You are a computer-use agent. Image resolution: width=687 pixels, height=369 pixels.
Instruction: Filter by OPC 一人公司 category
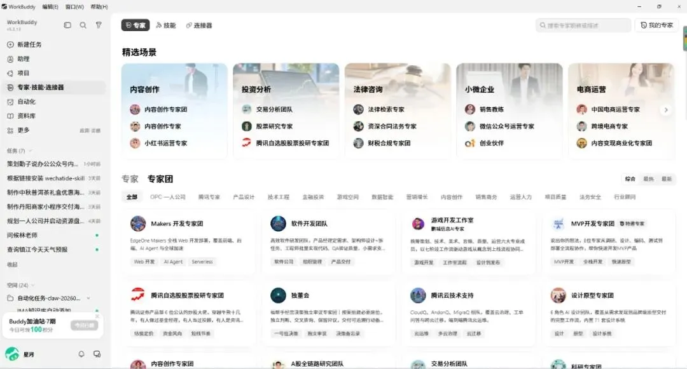168,197
